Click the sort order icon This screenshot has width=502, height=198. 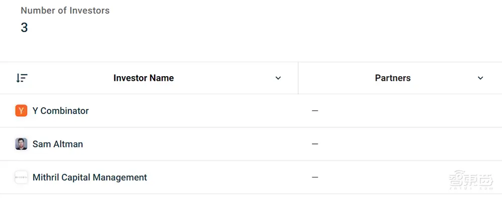click(22, 78)
